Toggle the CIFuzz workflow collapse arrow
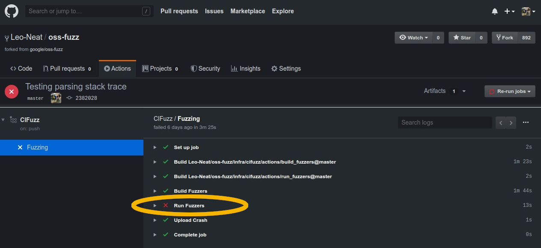Image resolution: width=541 pixels, height=248 pixels. click(x=3, y=120)
